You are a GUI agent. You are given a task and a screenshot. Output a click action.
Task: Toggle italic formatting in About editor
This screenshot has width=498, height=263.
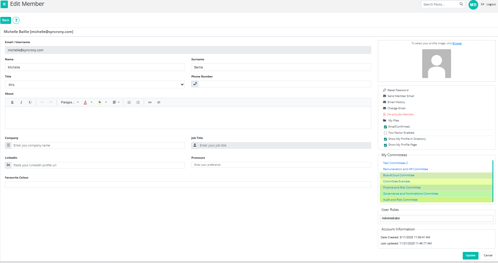point(21,103)
